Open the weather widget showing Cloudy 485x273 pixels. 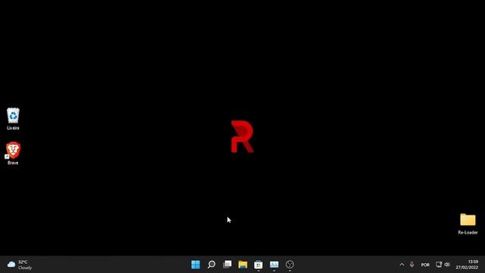(x=20, y=265)
